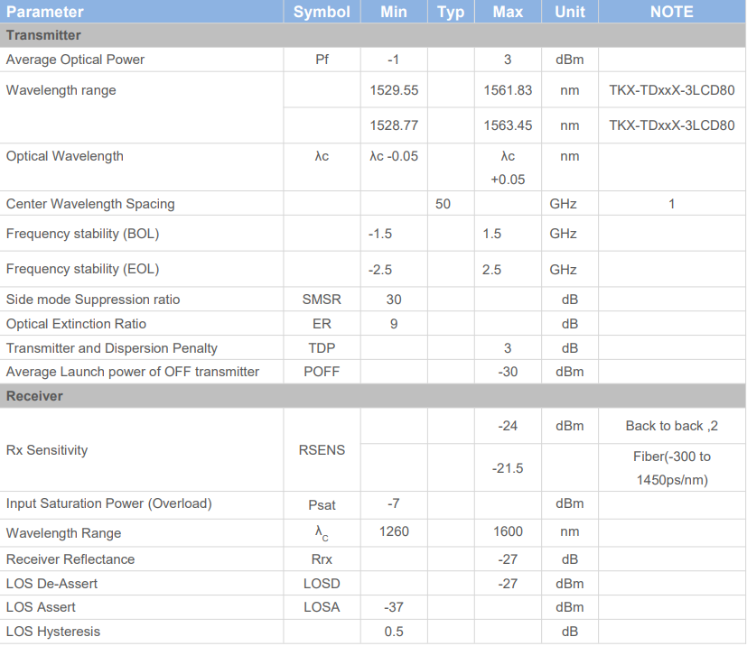
Task: Click the 1528.77 minimum wavelength value
Action: [x=394, y=125]
